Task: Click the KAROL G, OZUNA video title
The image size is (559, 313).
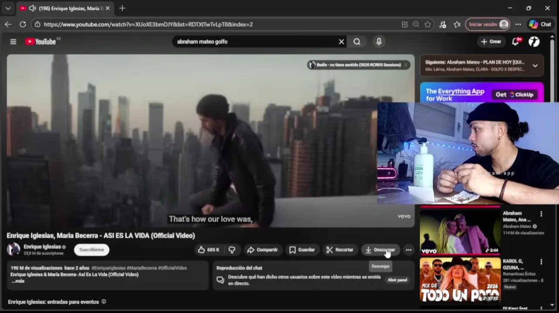Action: 514,264
